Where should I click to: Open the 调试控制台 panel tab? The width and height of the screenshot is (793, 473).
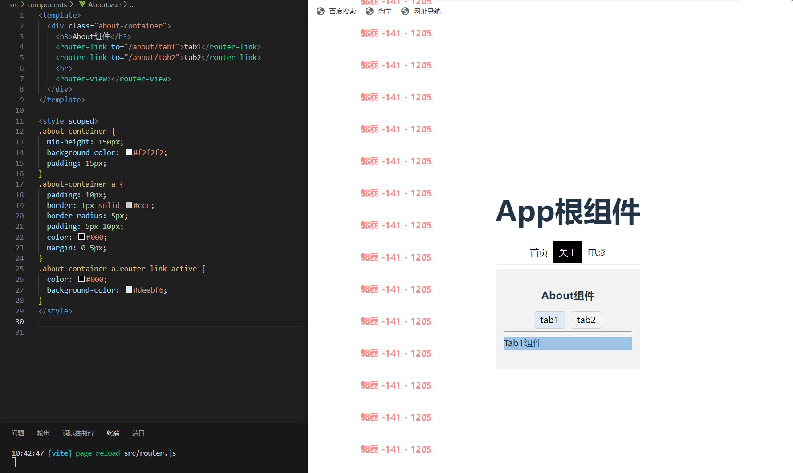point(78,433)
